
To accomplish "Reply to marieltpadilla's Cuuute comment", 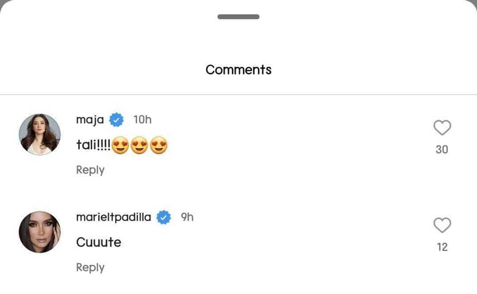I will click(x=90, y=267).
